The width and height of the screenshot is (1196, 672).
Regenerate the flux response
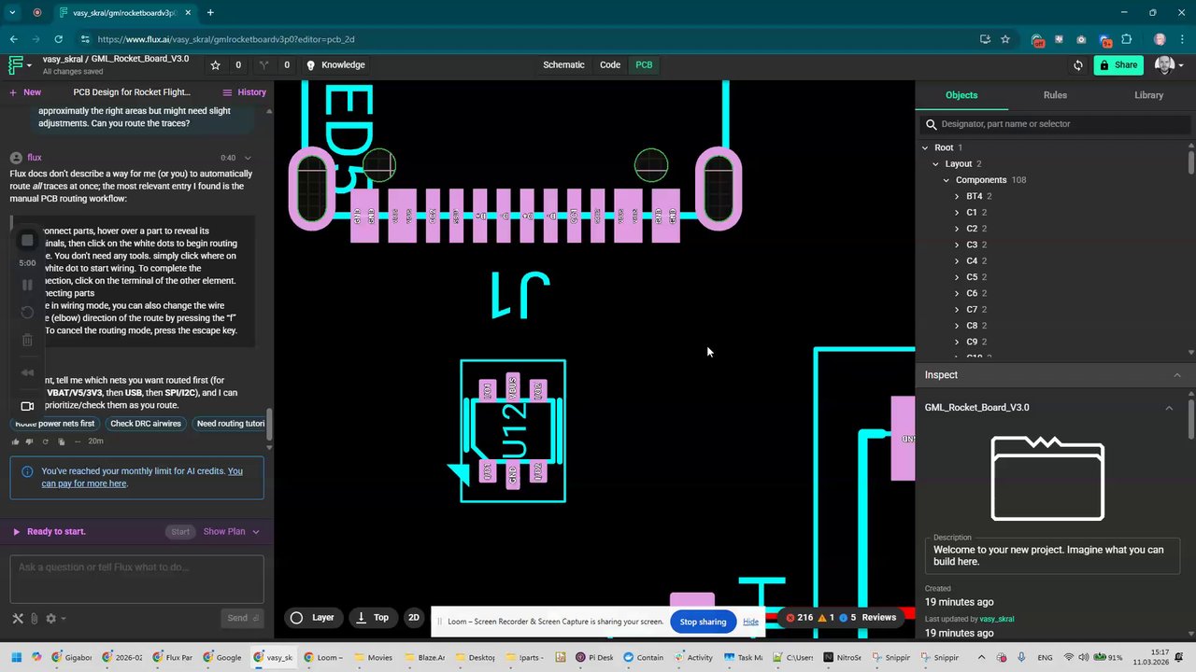click(x=45, y=441)
